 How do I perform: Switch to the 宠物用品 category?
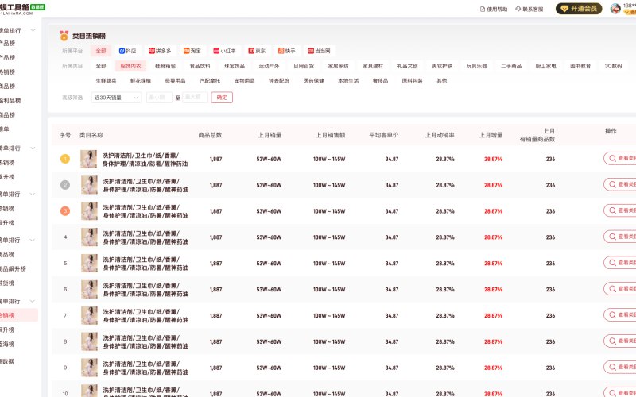[x=244, y=81]
